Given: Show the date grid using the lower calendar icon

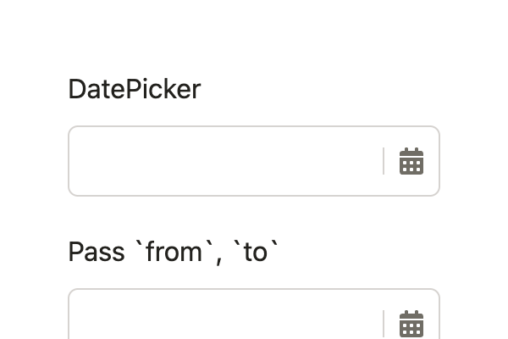Looking at the screenshot, I should pos(411,324).
